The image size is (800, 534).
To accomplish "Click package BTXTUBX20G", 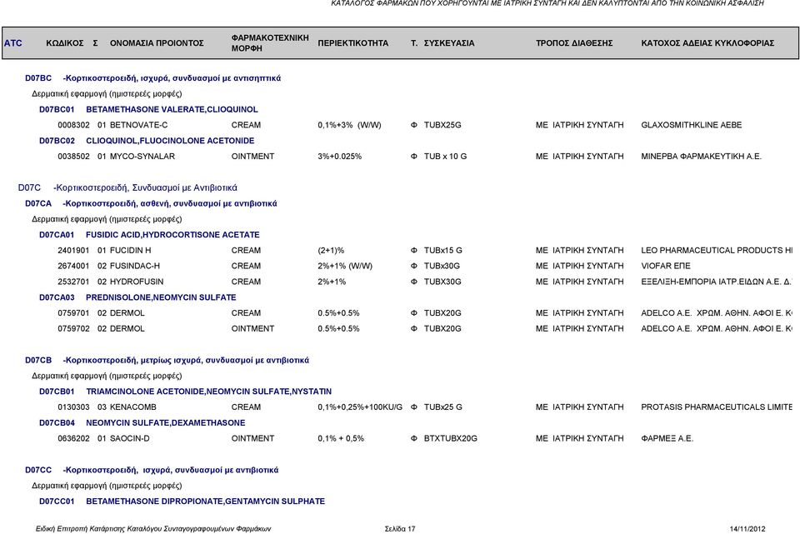I will (x=451, y=438).
